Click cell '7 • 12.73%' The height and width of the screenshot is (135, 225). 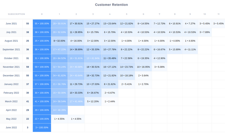point(159,23)
